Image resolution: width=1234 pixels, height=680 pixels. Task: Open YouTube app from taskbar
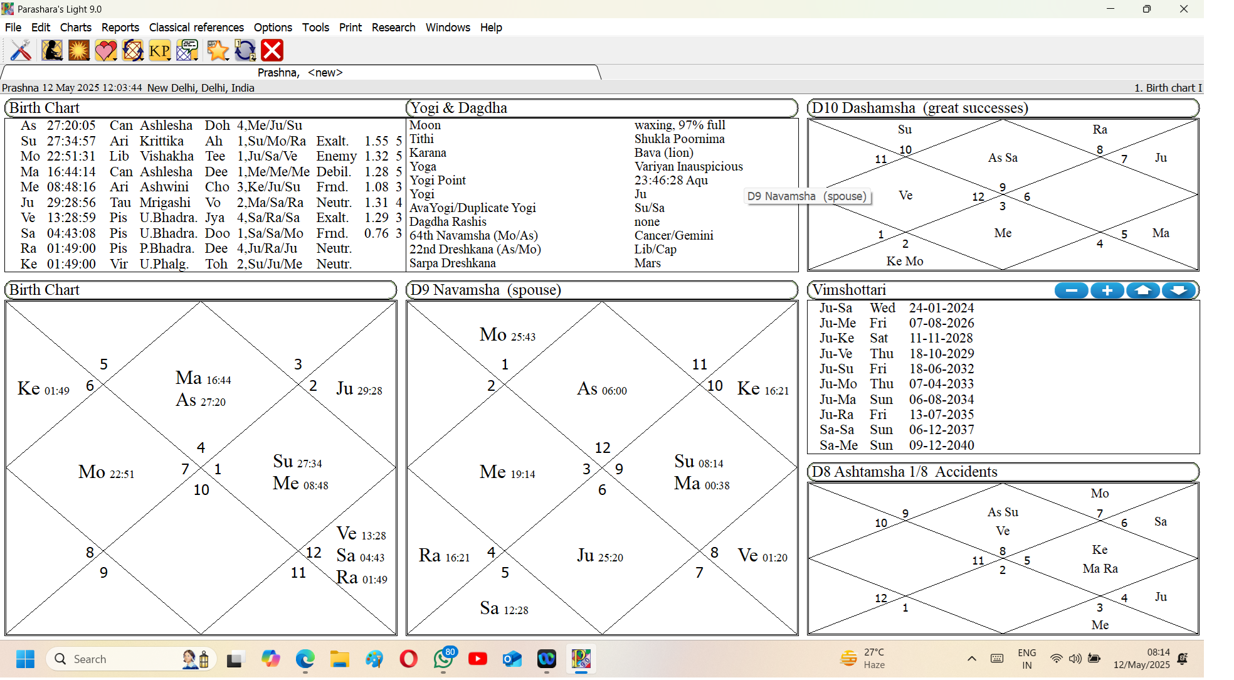478,659
